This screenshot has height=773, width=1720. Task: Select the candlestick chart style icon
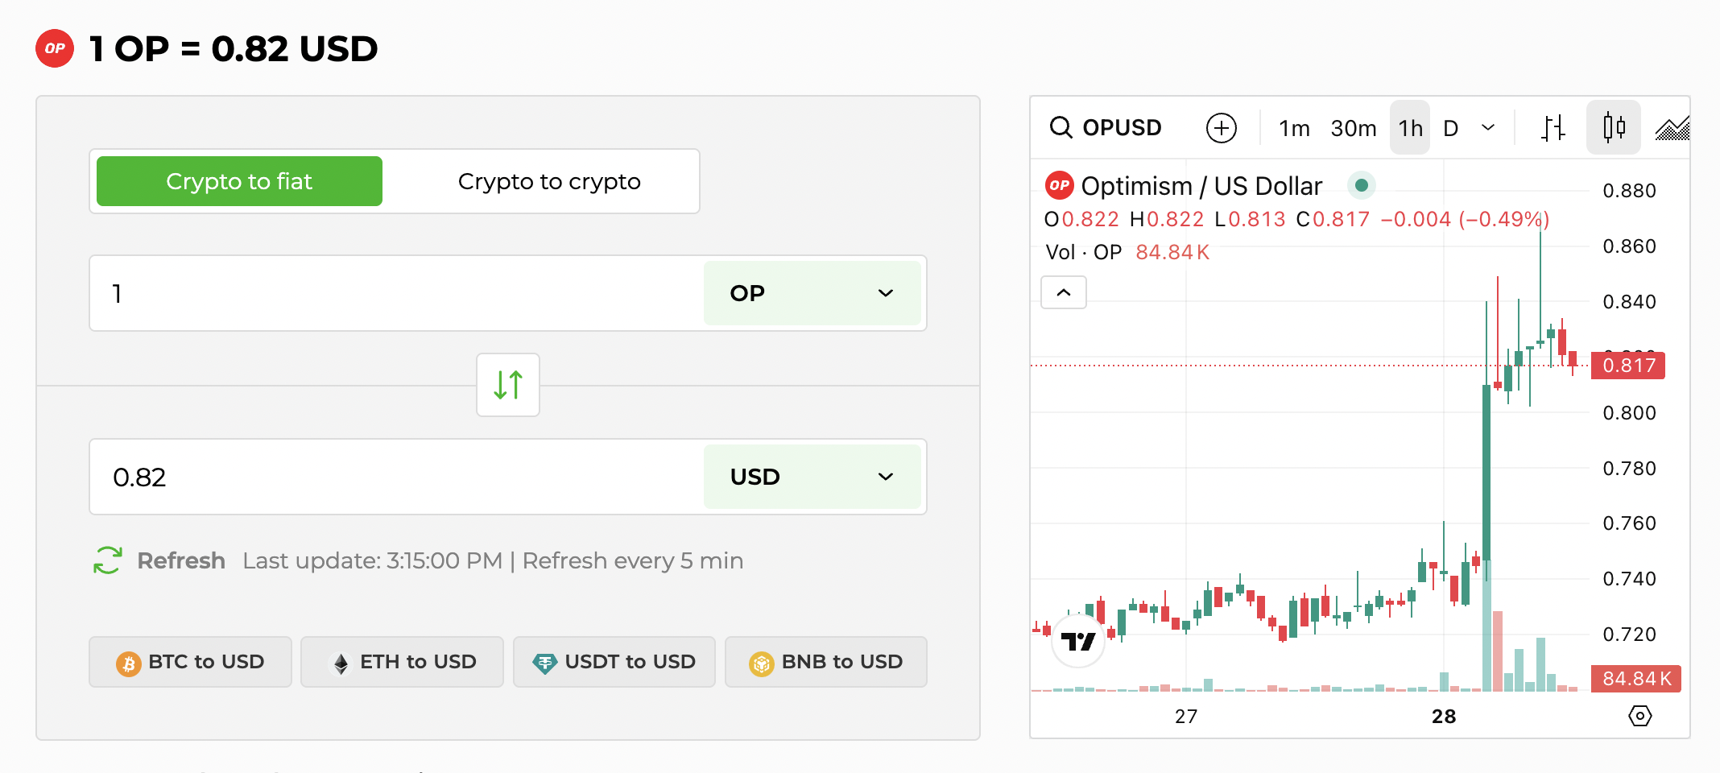(x=1613, y=127)
